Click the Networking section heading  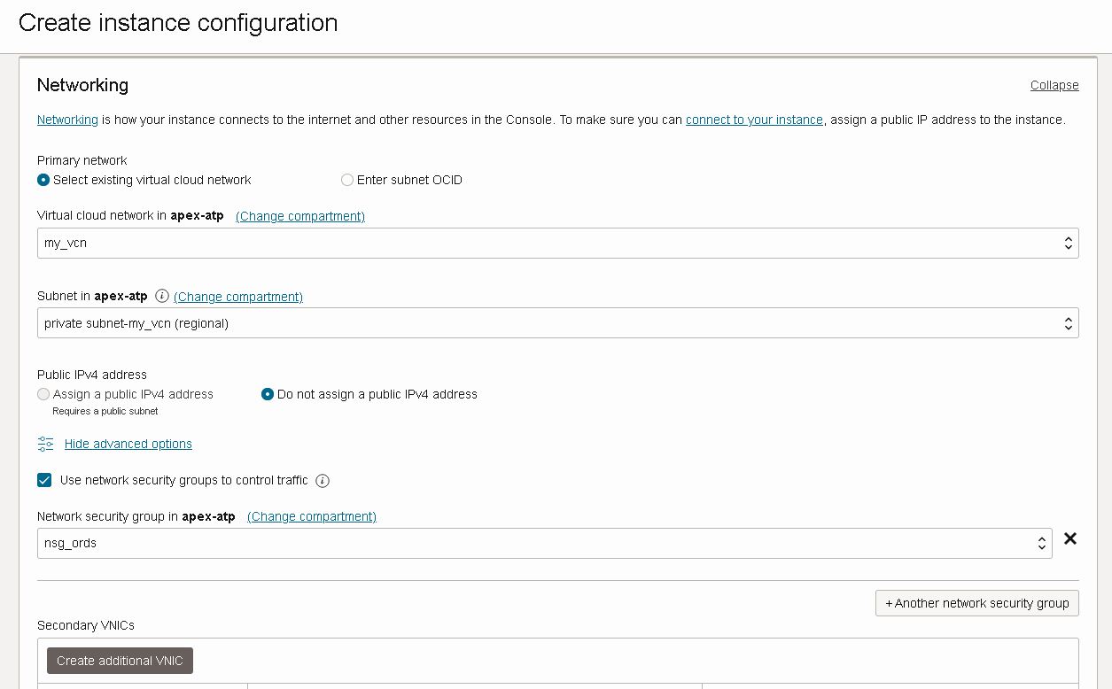pos(82,85)
